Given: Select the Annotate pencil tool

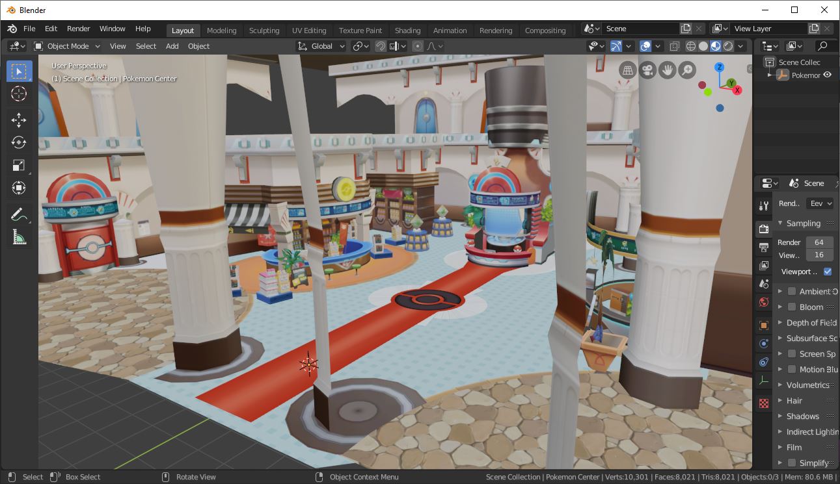Looking at the screenshot, I should pos(19,214).
